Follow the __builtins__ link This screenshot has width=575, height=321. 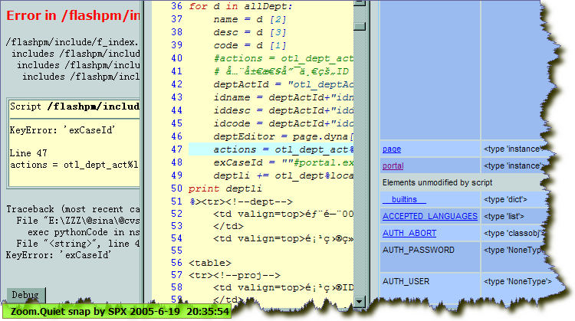click(403, 199)
